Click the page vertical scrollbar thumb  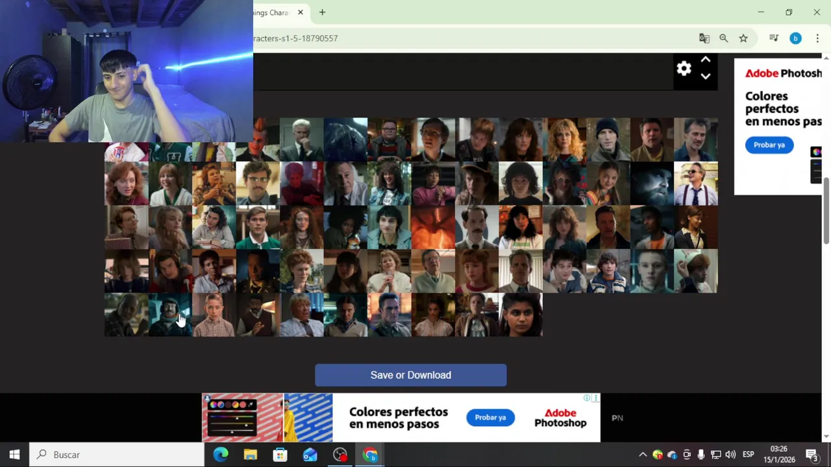[826, 210]
